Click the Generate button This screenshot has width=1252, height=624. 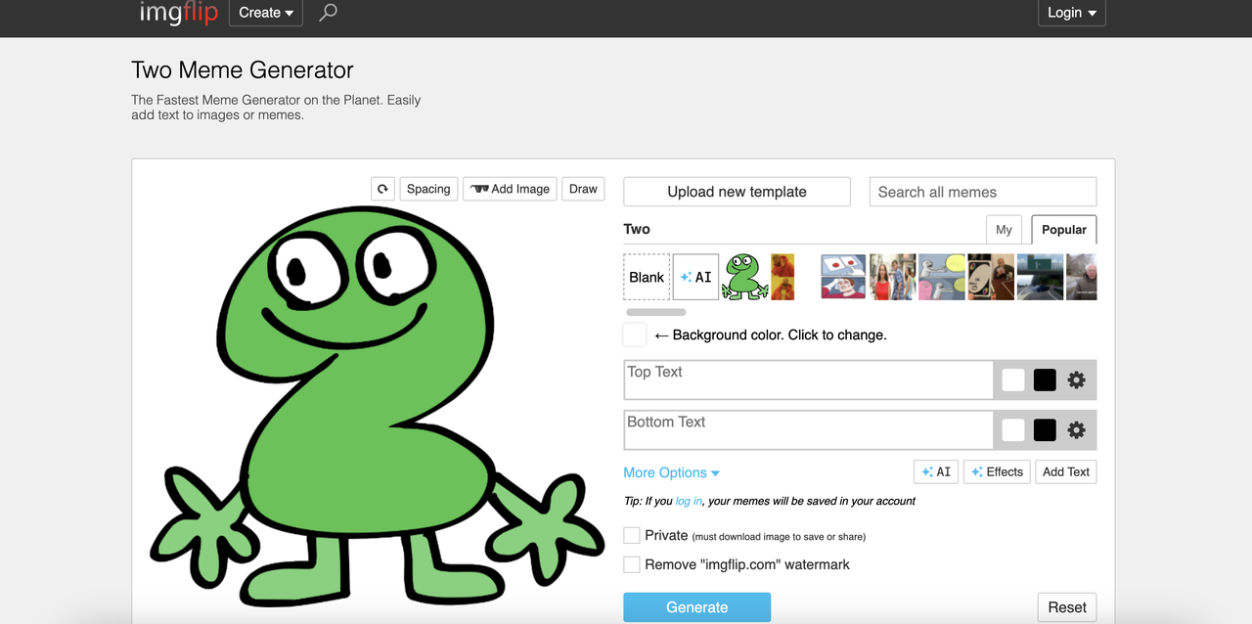click(697, 607)
